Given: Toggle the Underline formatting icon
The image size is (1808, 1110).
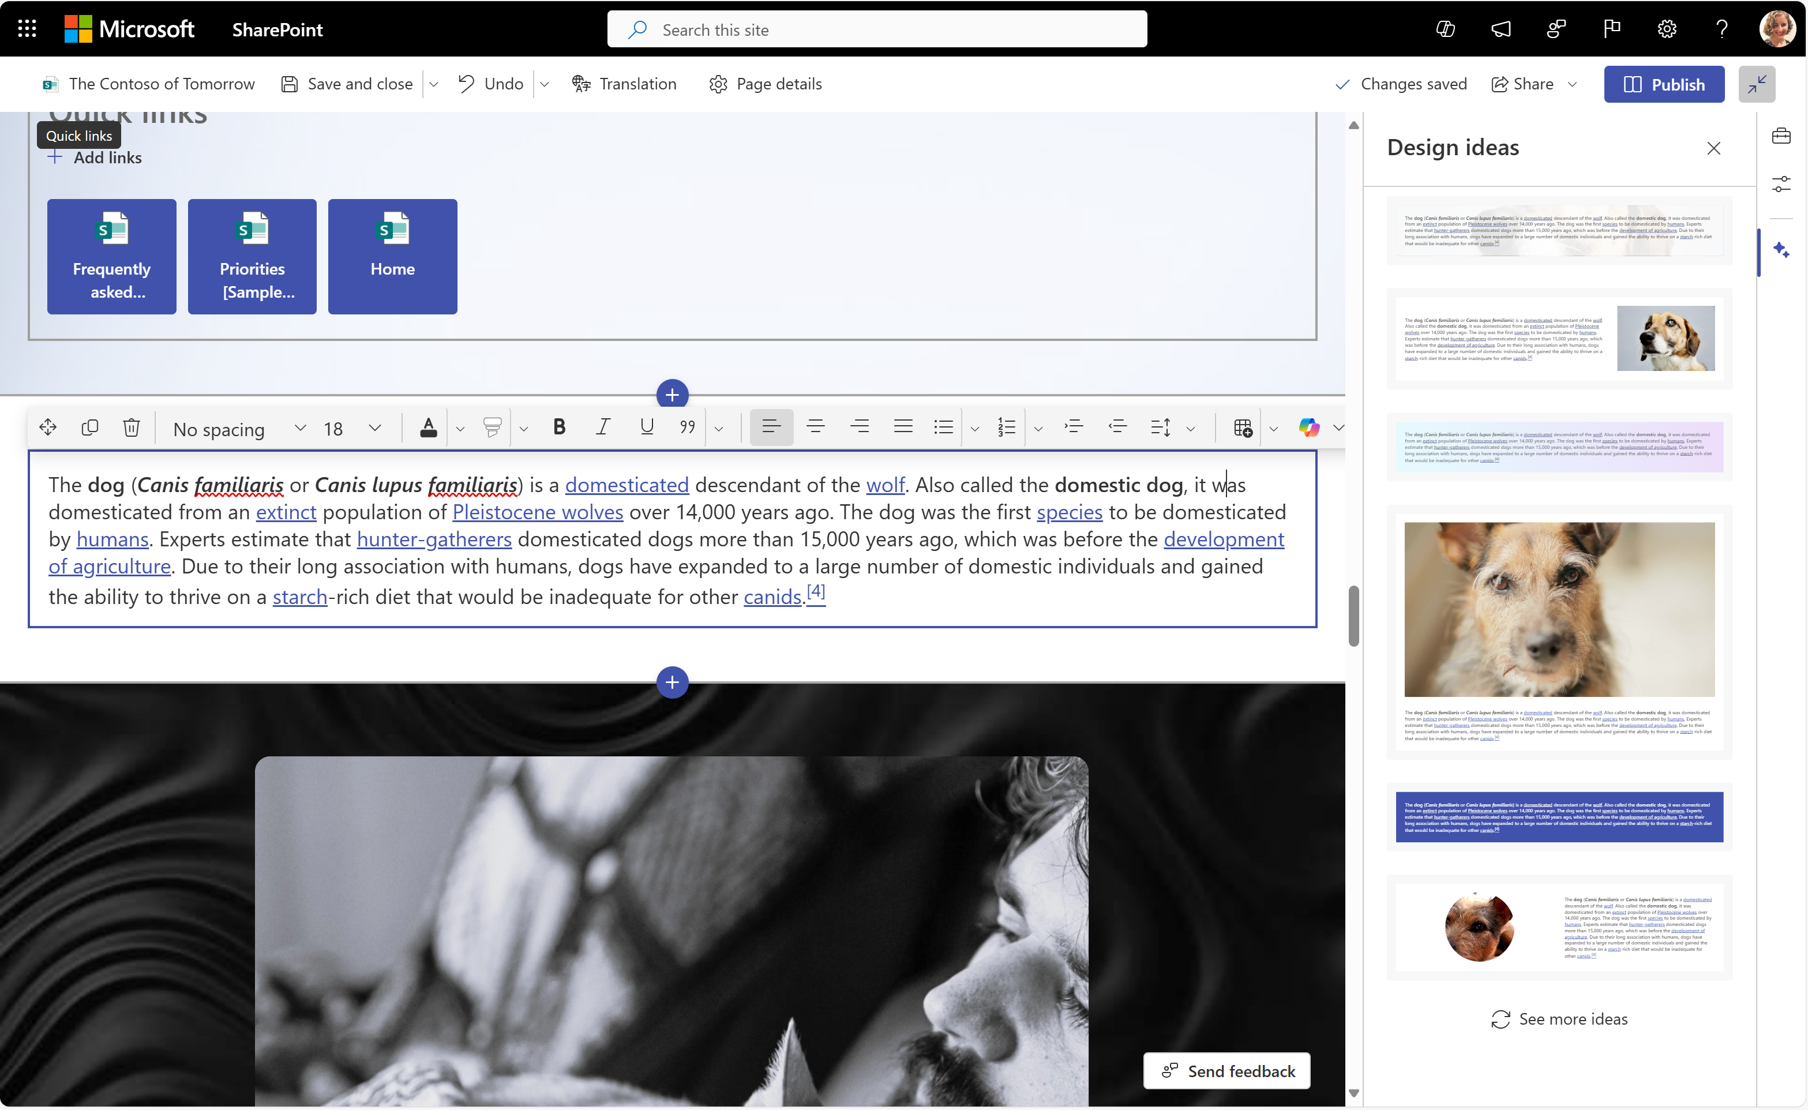Looking at the screenshot, I should (646, 427).
